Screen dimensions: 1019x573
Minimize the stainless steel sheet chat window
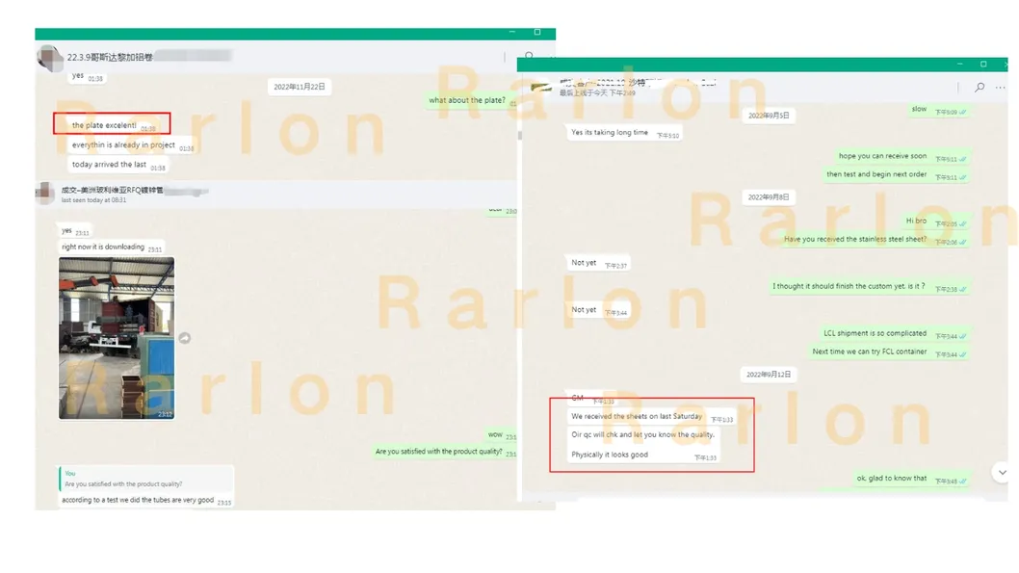[x=959, y=65]
